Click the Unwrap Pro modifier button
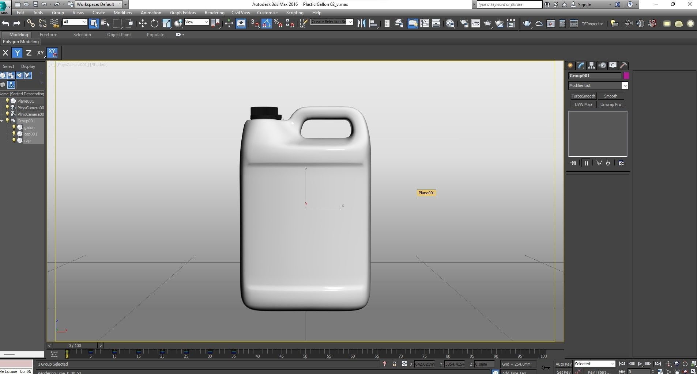This screenshot has width=697, height=374. tap(611, 104)
